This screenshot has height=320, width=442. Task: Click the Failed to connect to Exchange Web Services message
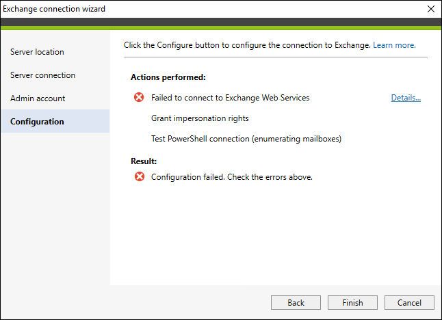tap(231, 98)
